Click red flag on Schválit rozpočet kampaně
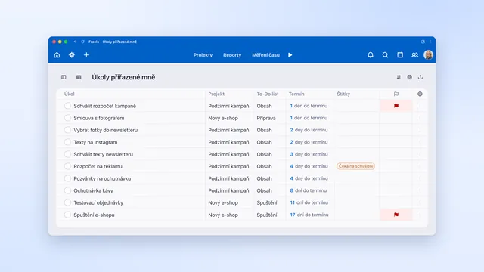Image resolution: width=484 pixels, height=272 pixels. (x=396, y=106)
